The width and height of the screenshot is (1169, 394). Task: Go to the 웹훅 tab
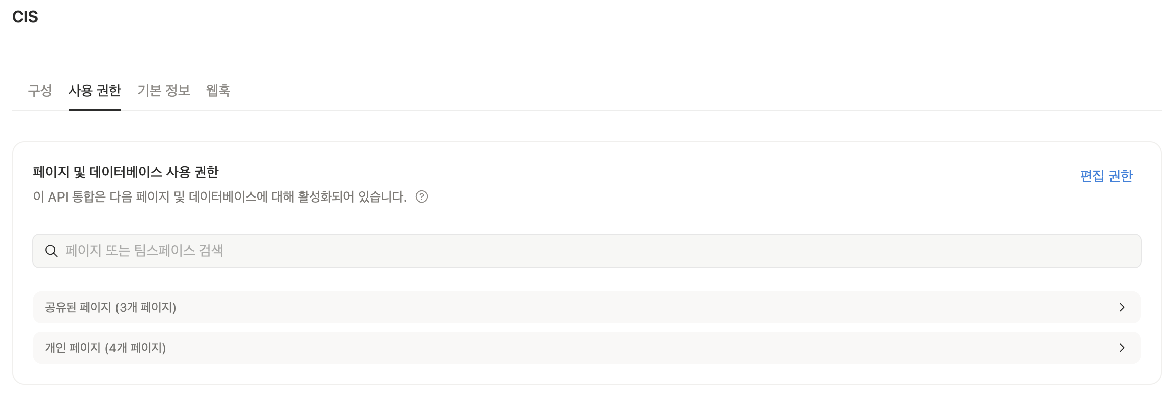point(218,91)
